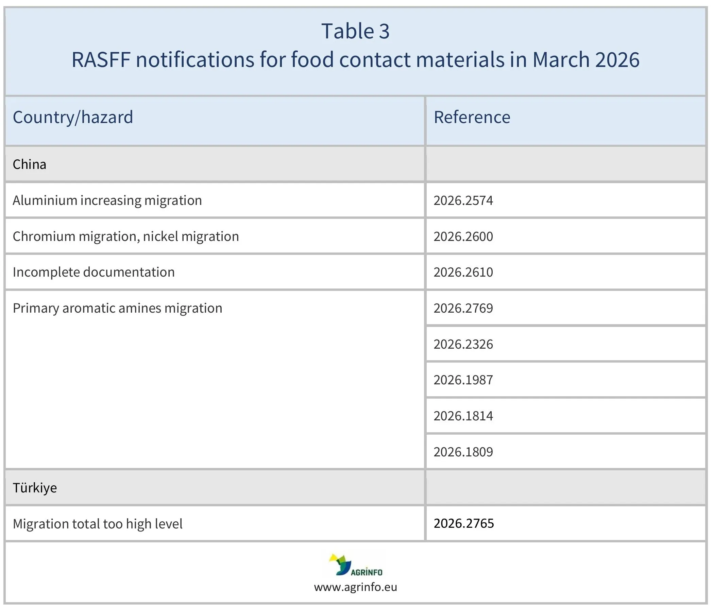Click Migration total too high level cell

tap(215, 523)
